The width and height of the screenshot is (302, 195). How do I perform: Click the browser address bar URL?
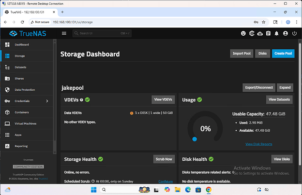coord(73,22)
